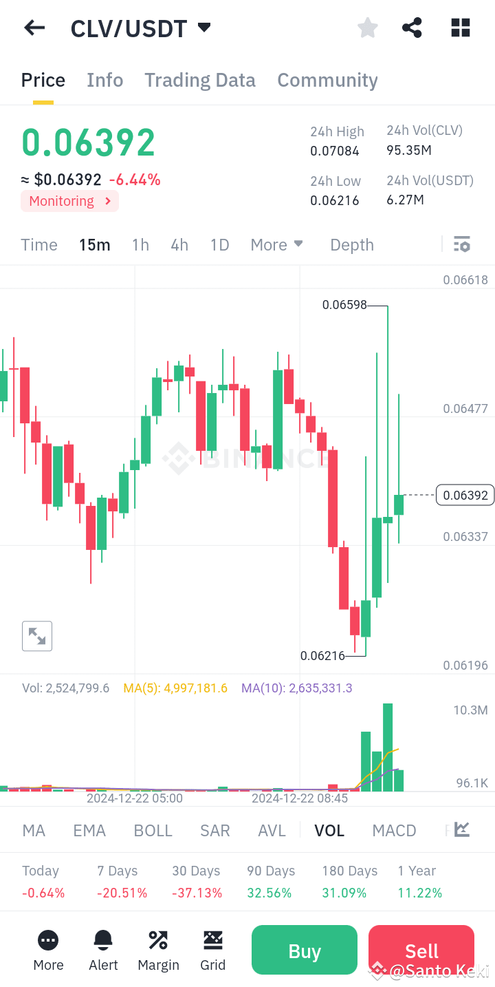This screenshot has width=495, height=987.
Task: Click the fullscreen expand icon on chart
Action: pyautogui.click(x=36, y=635)
